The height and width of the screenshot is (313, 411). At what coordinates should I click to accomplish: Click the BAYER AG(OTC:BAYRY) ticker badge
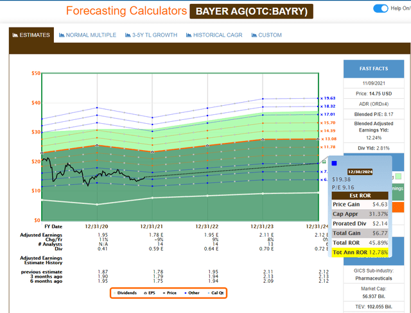click(251, 12)
